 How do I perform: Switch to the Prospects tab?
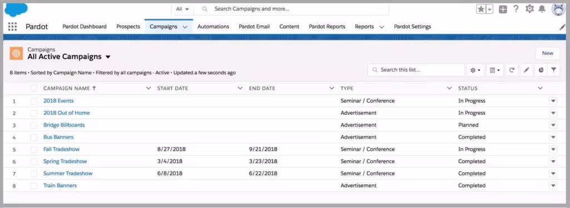(x=129, y=27)
